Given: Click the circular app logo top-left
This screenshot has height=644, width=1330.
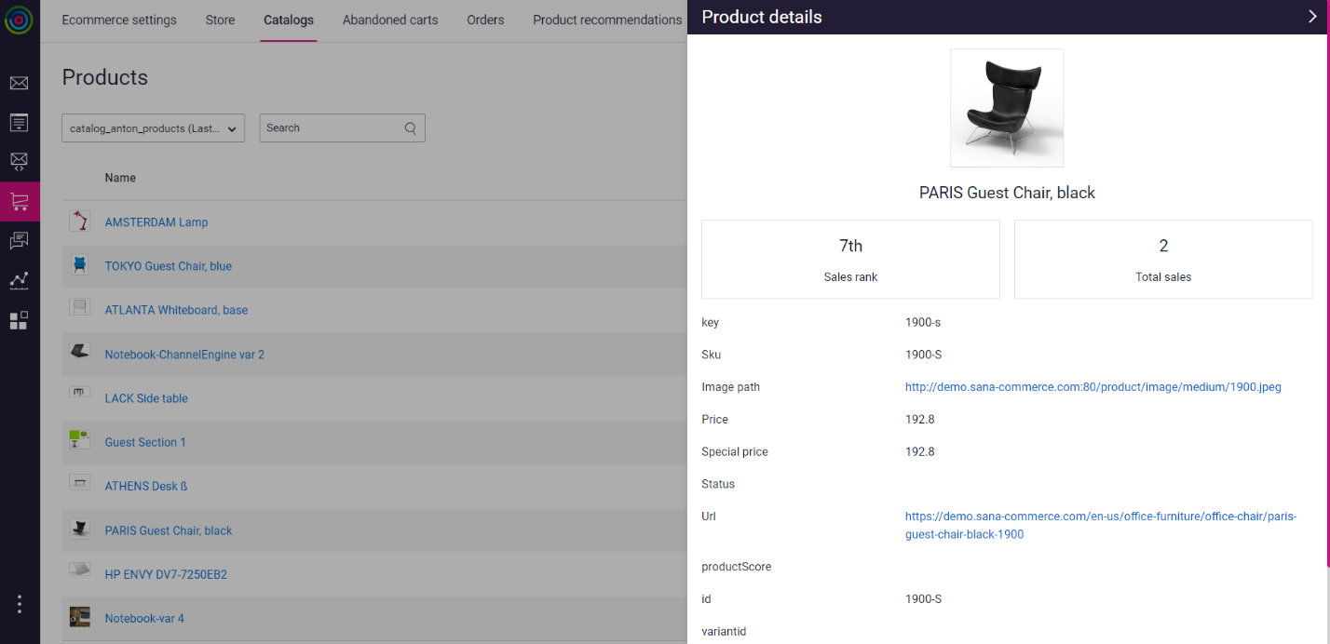Looking at the screenshot, I should coord(20,20).
